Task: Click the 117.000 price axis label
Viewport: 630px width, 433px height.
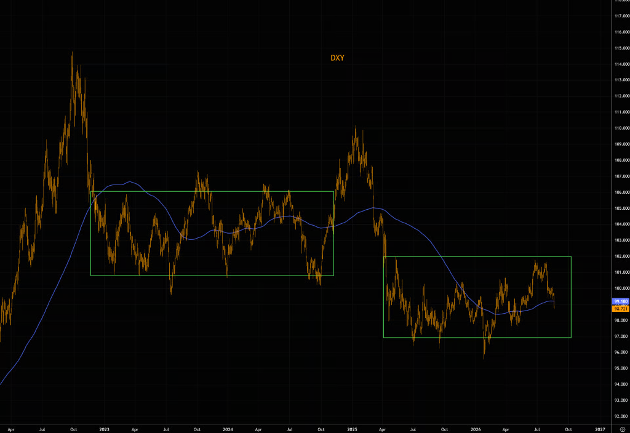Action: [622, 16]
